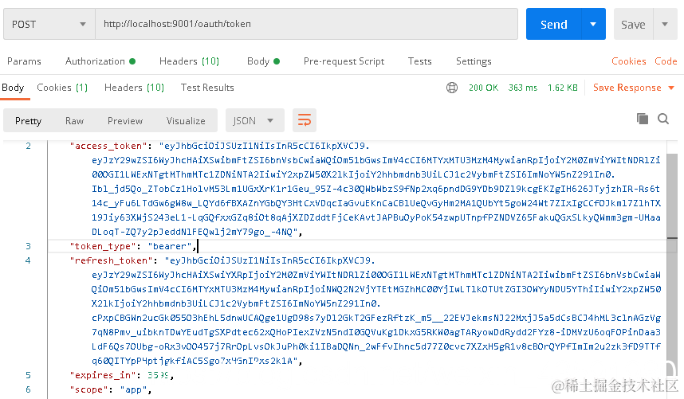Viewport: 684px width, 399px height.
Task: Open the Params tab
Action: coord(24,61)
